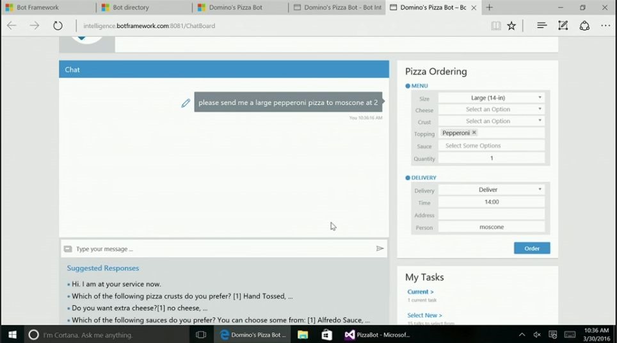
Task: Click the empty Address field
Action: (492, 215)
